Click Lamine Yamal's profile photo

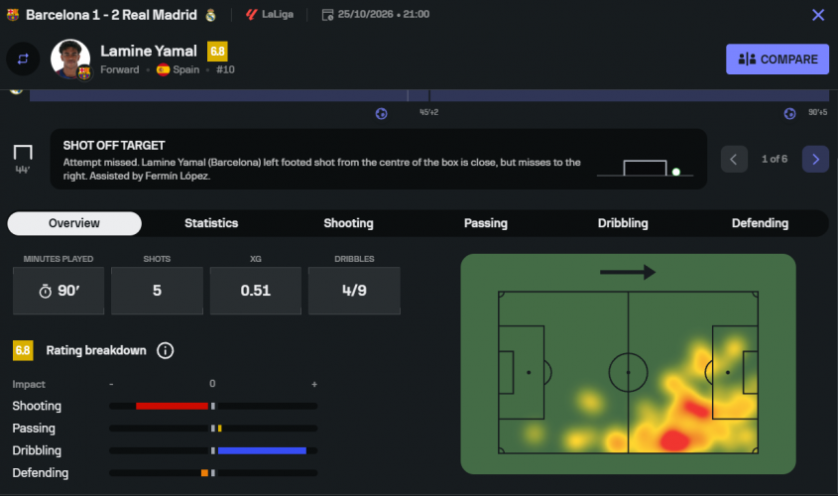70,59
